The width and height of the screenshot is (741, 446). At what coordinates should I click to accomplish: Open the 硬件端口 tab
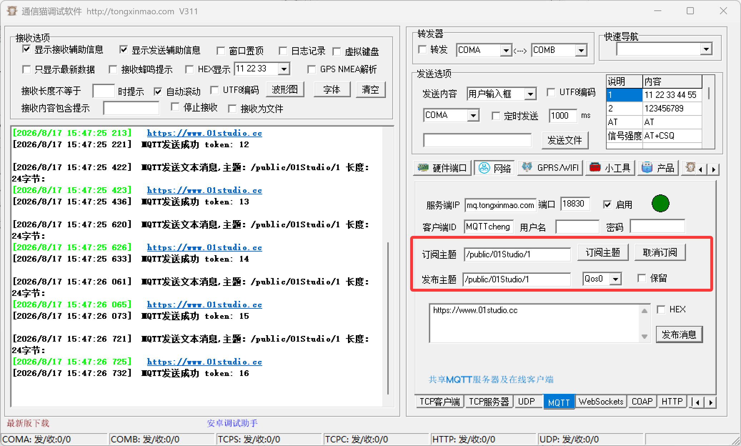coord(443,168)
